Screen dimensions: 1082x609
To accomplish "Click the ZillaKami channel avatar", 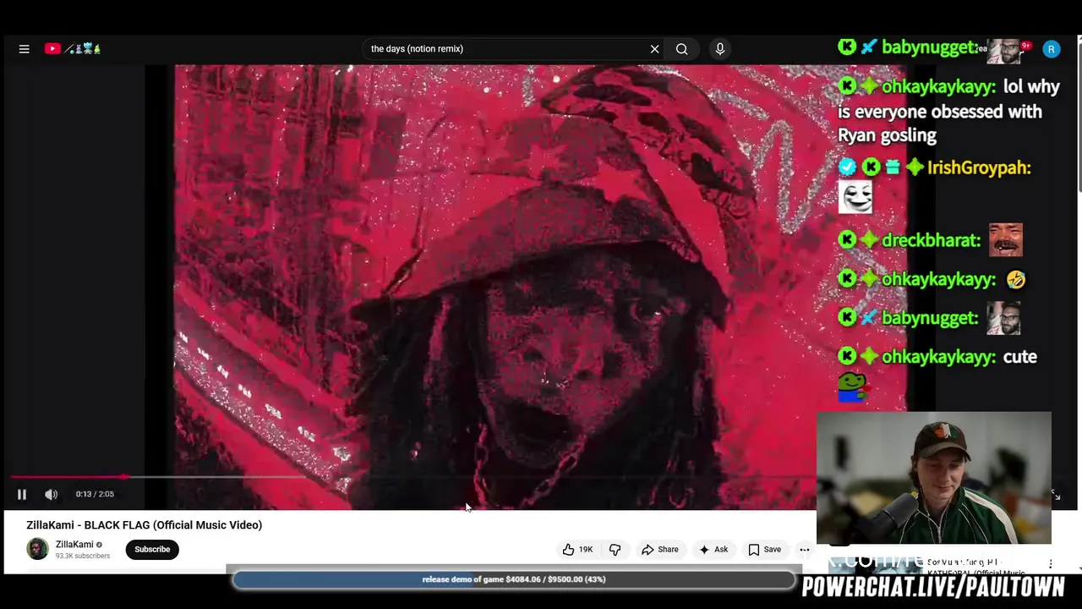I will coord(37,549).
